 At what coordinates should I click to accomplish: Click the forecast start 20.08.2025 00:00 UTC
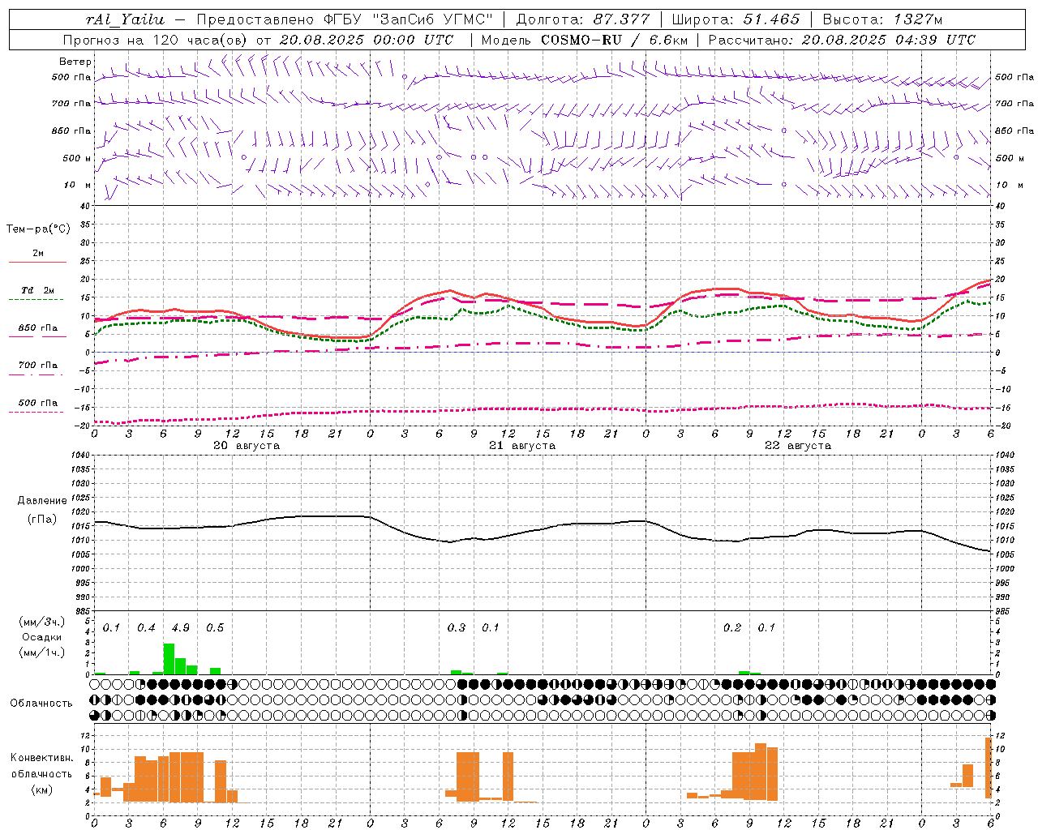pos(367,40)
